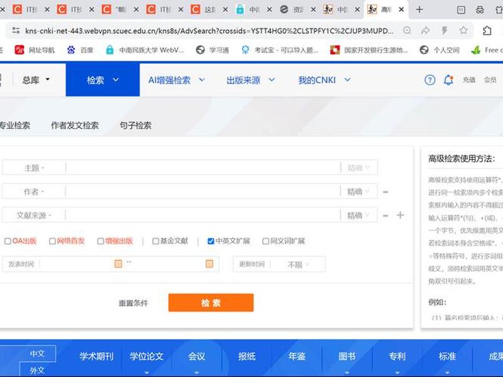The height and width of the screenshot is (377, 503).
Task: Add a search row with plus icon
Action: pos(400,215)
